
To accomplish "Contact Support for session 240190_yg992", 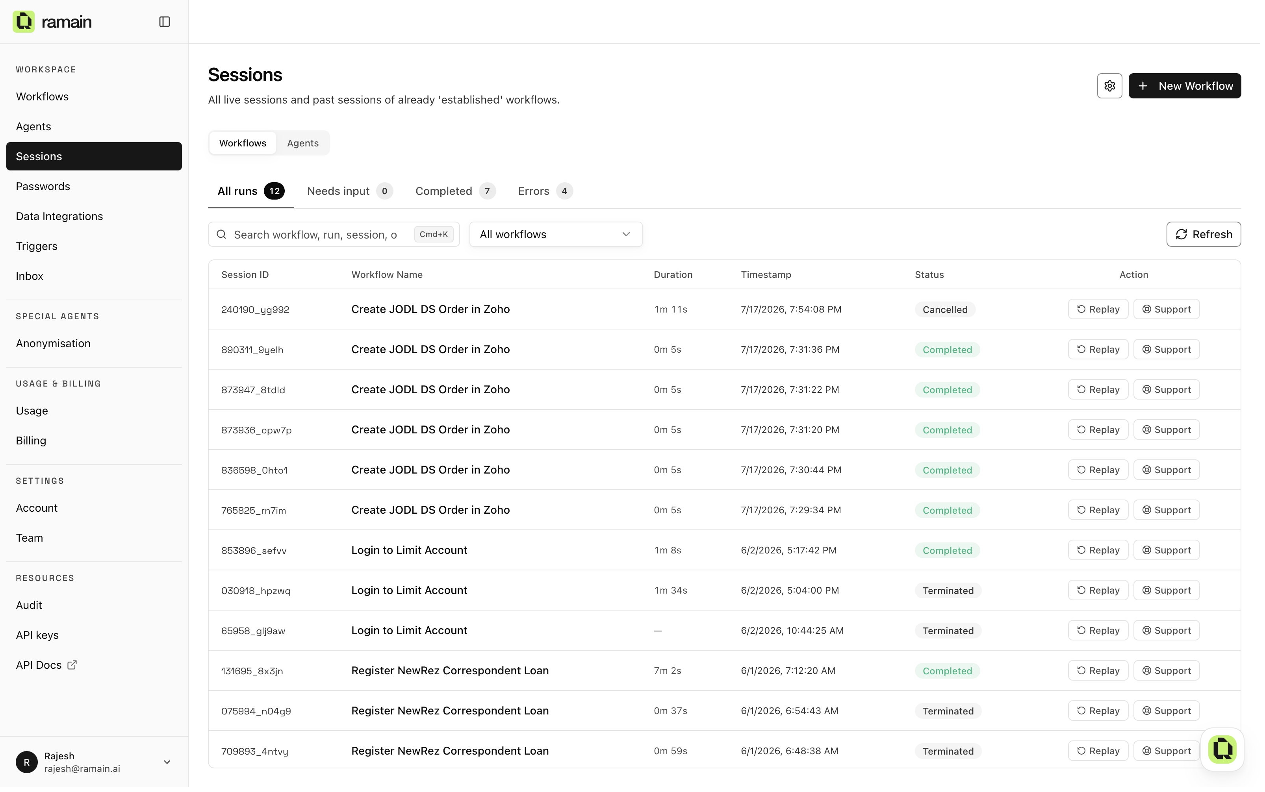I will [1166, 309].
